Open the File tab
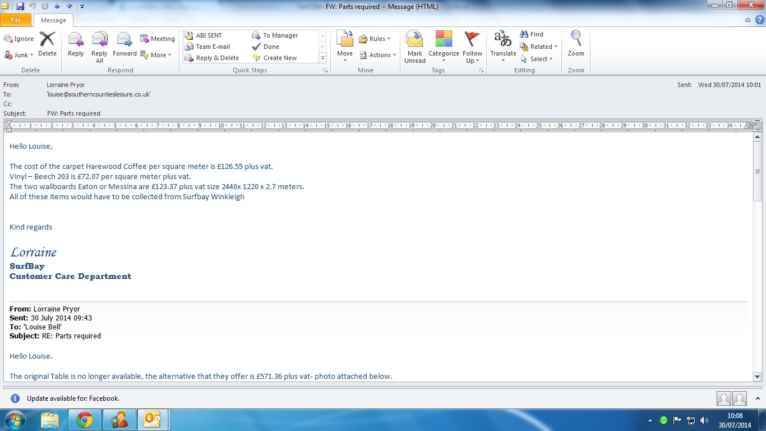Viewport: 766px width, 431px height. [x=16, y=20]
